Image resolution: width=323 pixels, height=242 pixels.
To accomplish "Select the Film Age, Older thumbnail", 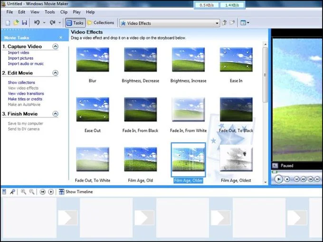I will [188, 160].
